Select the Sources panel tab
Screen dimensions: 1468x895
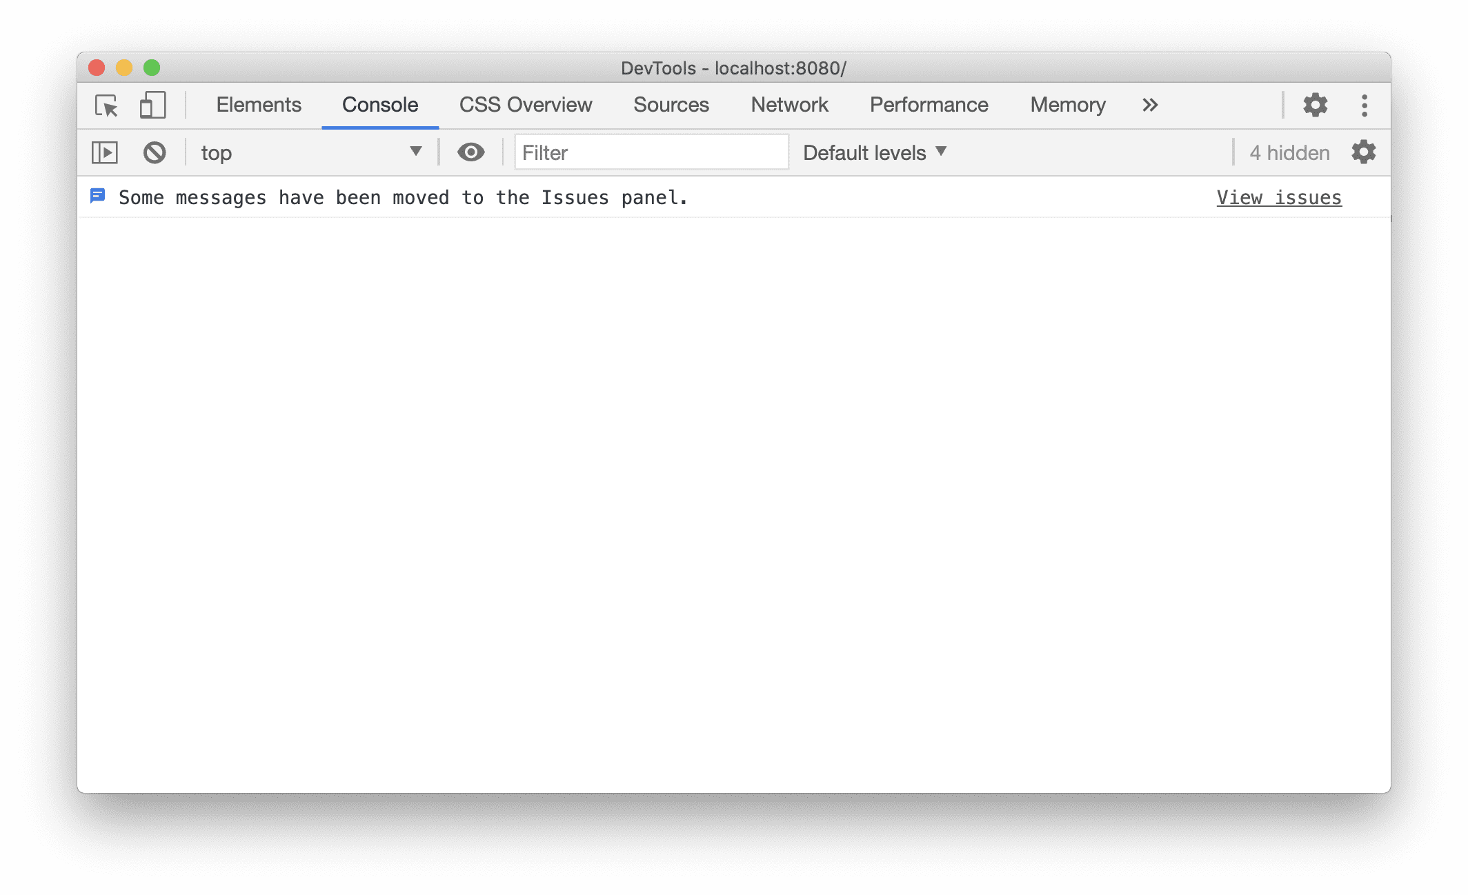coord(672,103)
